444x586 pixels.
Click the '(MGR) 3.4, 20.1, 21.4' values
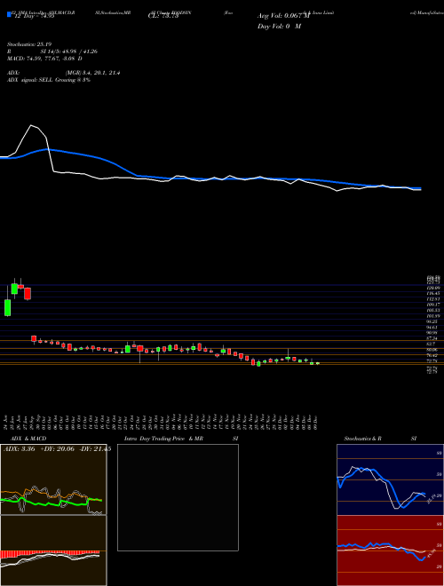[x=92, y=73]
